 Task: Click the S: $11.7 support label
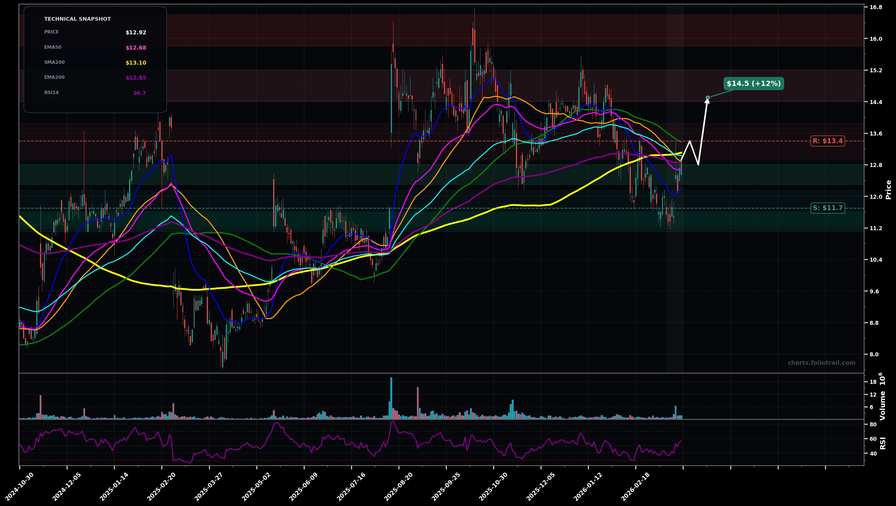[827, 208]
